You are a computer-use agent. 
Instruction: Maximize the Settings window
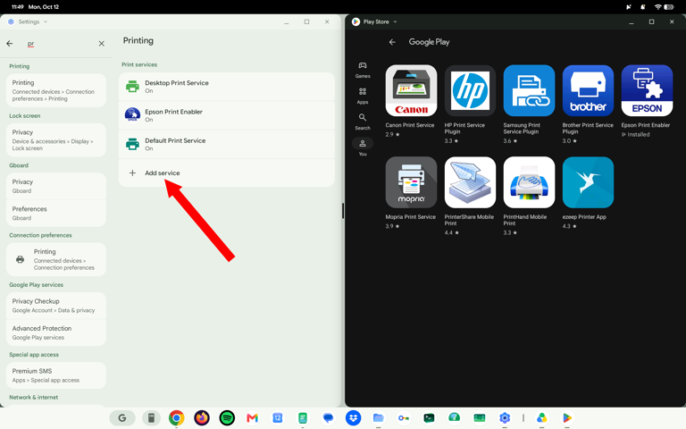click(x=306, y=21)
